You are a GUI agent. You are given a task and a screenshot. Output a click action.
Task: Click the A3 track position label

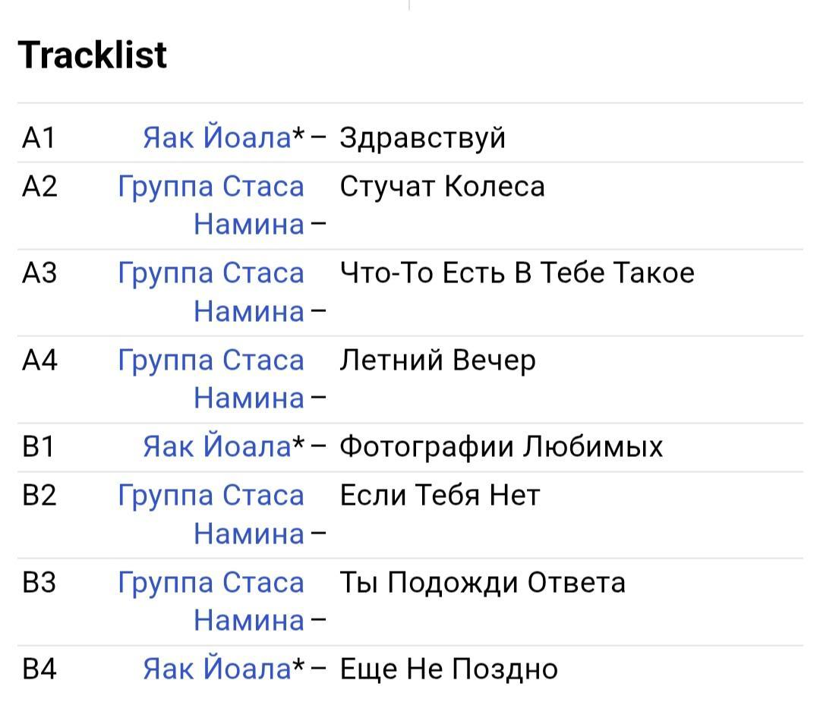click(x=39, y=273)
